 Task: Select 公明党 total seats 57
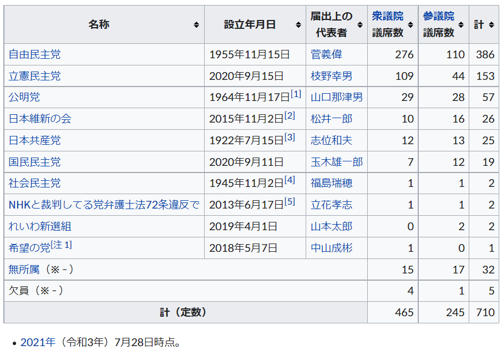tap(489, 97)
